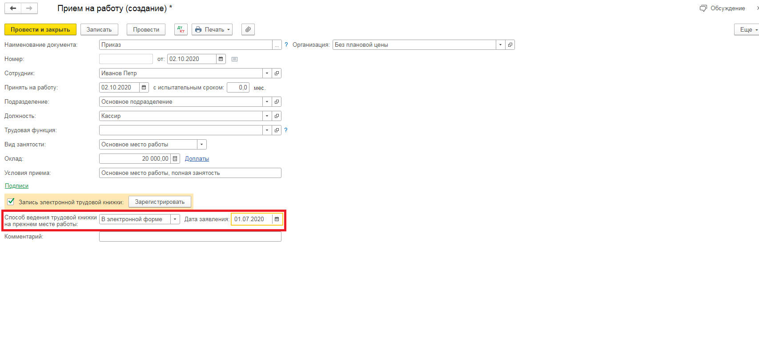The image size is (759, 360).
Task: Click the forward navigation arrow
Action: pos(29,8)
